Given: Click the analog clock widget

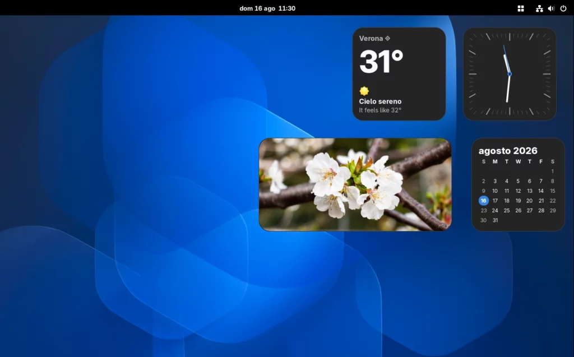Looking at the screenshot, I should (x=510, y=74).
